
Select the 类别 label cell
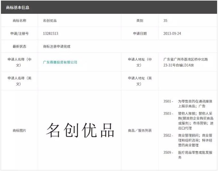tap(140, 20)
